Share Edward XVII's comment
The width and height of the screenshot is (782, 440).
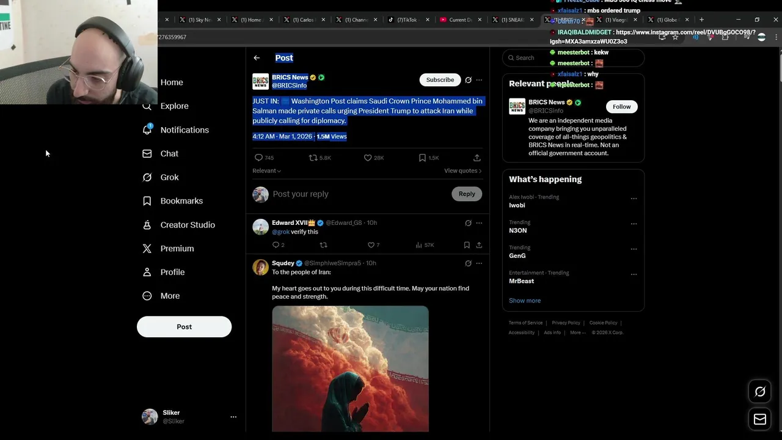[479, 245]
